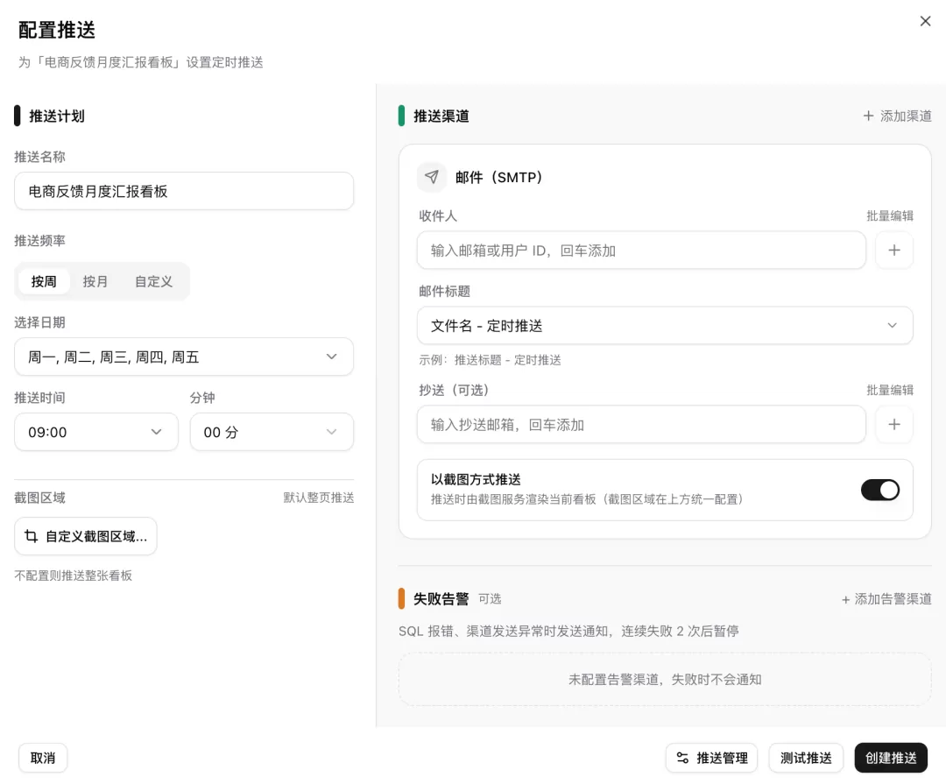Click the 默认整页推送 text

[319, 498]
